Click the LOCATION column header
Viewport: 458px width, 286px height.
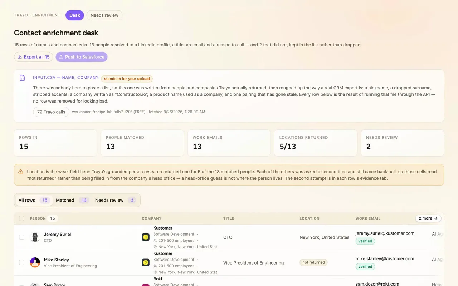click(310, 218)
